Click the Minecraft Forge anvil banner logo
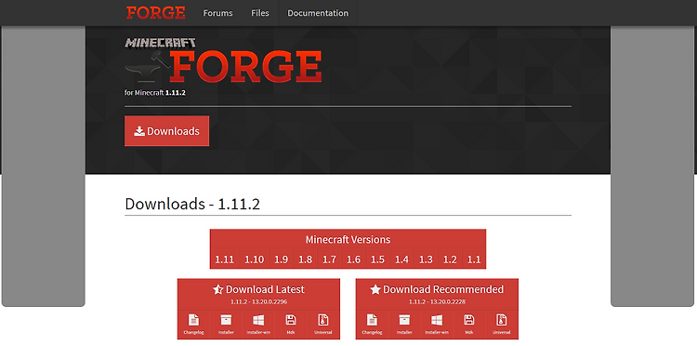 (223, 60)
